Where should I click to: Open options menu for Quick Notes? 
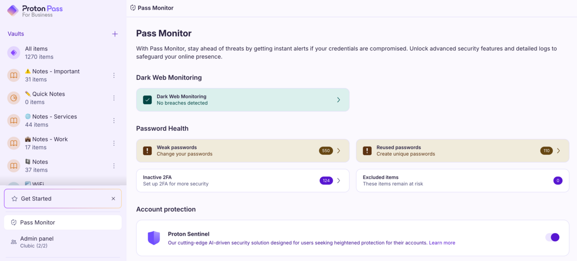[x=114, y=98]
